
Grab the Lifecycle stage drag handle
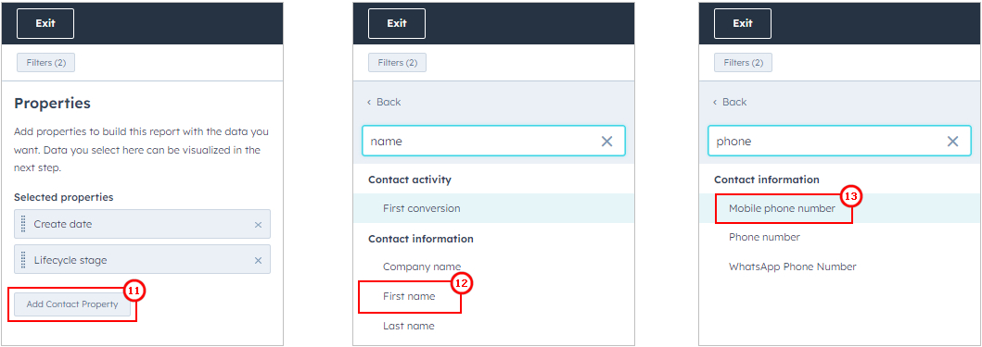click(x=23, y=260)
